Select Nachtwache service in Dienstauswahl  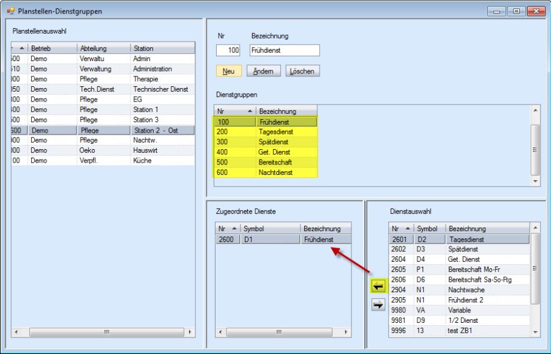pos(466,290)
